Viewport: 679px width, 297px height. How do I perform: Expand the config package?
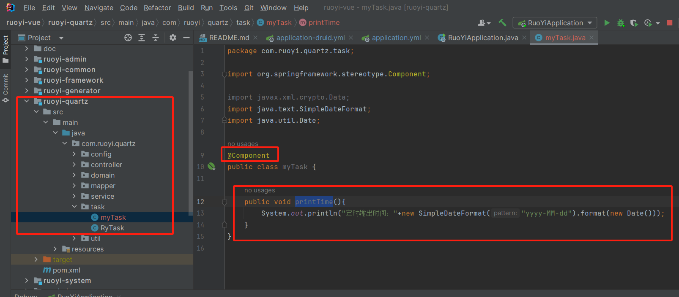click(74, 154)
